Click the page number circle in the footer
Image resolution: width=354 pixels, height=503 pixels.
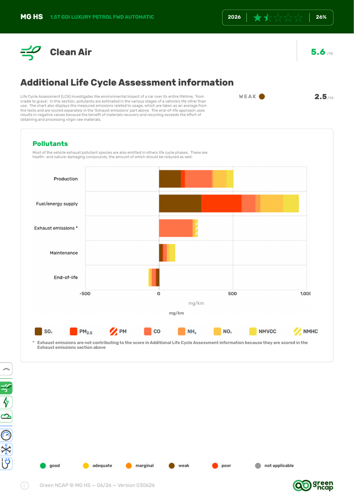tap(25, 485)
